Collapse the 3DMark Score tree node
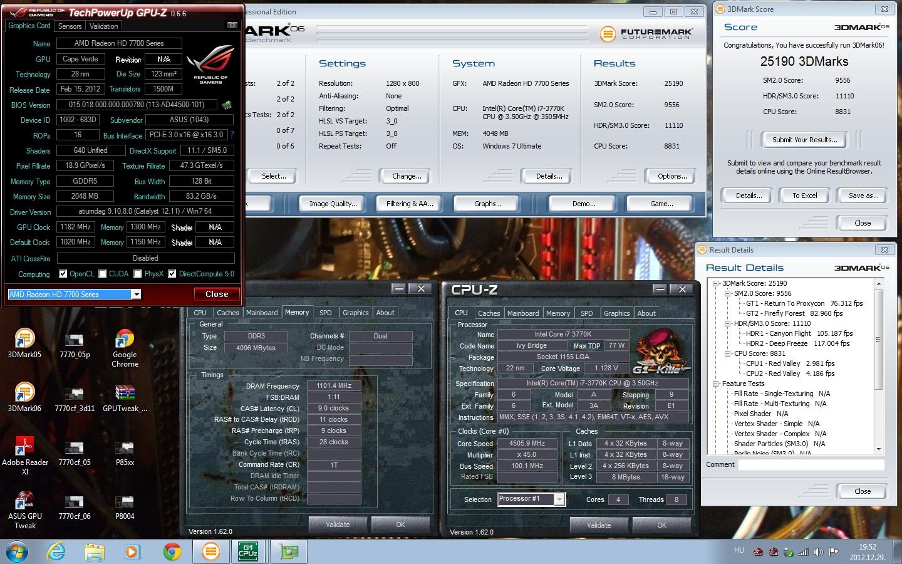Image resolution: width=902 pixels, height=564 pixels. click(x=716, y=283)
